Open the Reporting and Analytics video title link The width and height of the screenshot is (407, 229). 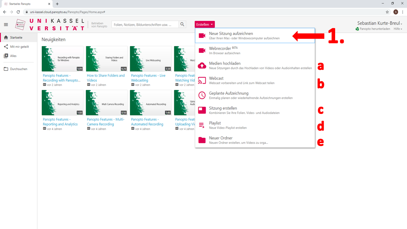coord(60,122)
